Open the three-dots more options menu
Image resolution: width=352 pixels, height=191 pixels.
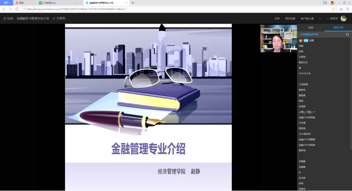click(x=320, y=19)
